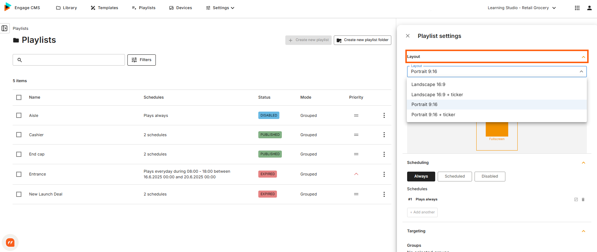
Task: Open the three-dot menu for Cashier
Action: tap(384, 135)
